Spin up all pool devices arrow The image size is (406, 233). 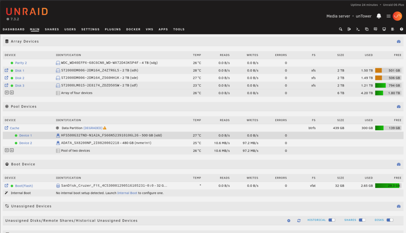(12, 150)
